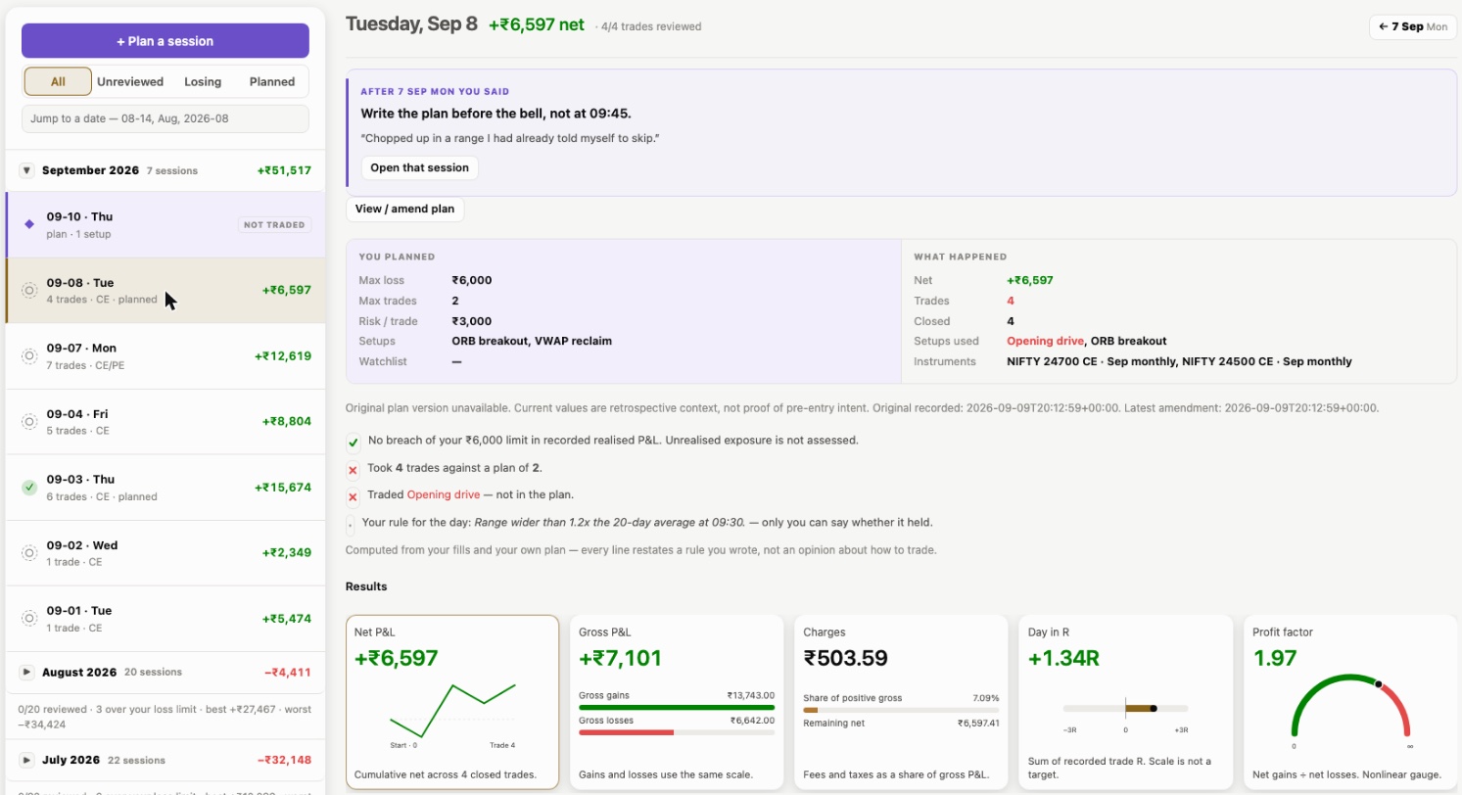This screenshot has width=1462, height=795.
Task: Switch to the Unreviewed filter tab
Action: point(129,81)
